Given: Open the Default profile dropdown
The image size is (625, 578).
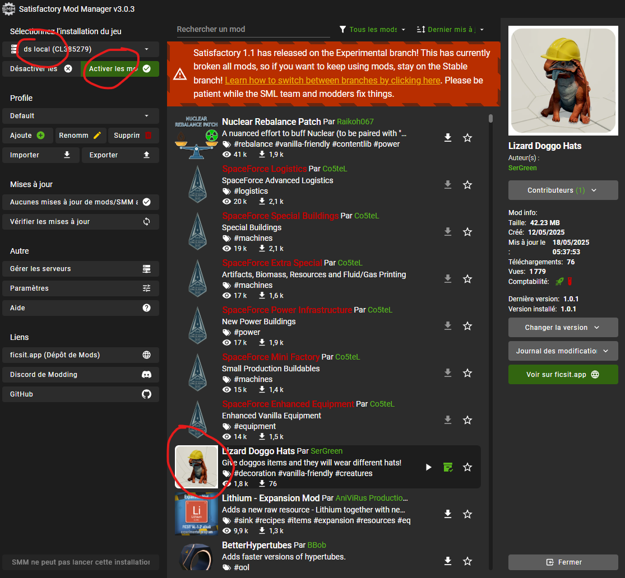Looking at the screenshot, I should 81,115.
